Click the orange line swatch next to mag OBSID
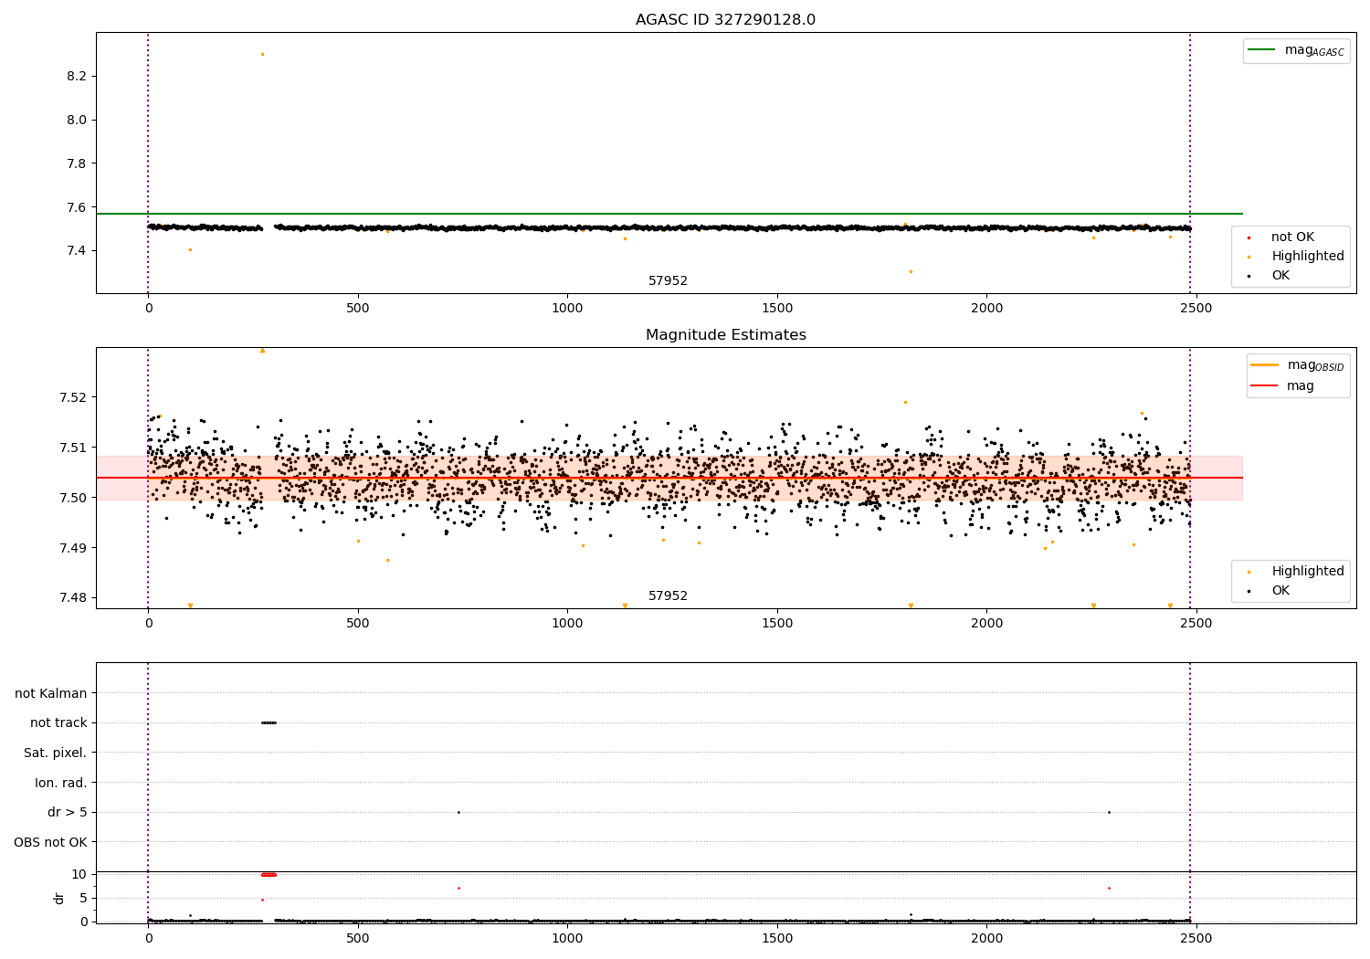This screenshot has height=959, width=1370. coord(1265,365)
